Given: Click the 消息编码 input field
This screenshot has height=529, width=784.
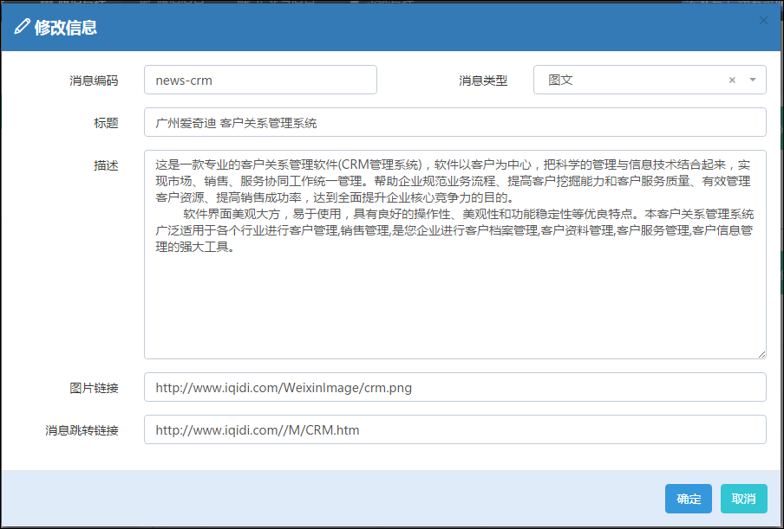Looking at the screenshot, I should pyautogui.click(x=260, y=80).
